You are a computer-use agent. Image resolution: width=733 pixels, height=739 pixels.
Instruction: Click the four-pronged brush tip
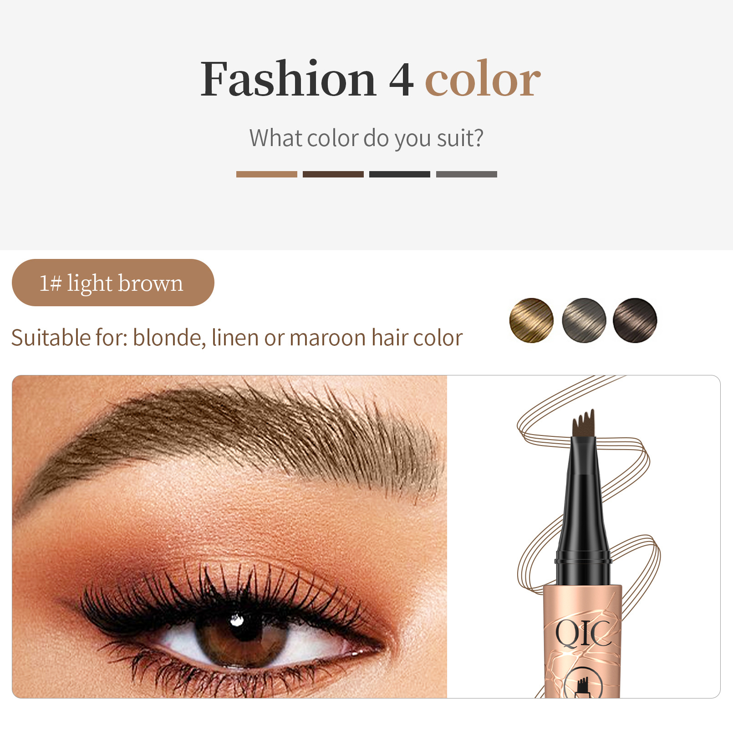[x=584, y=424]
